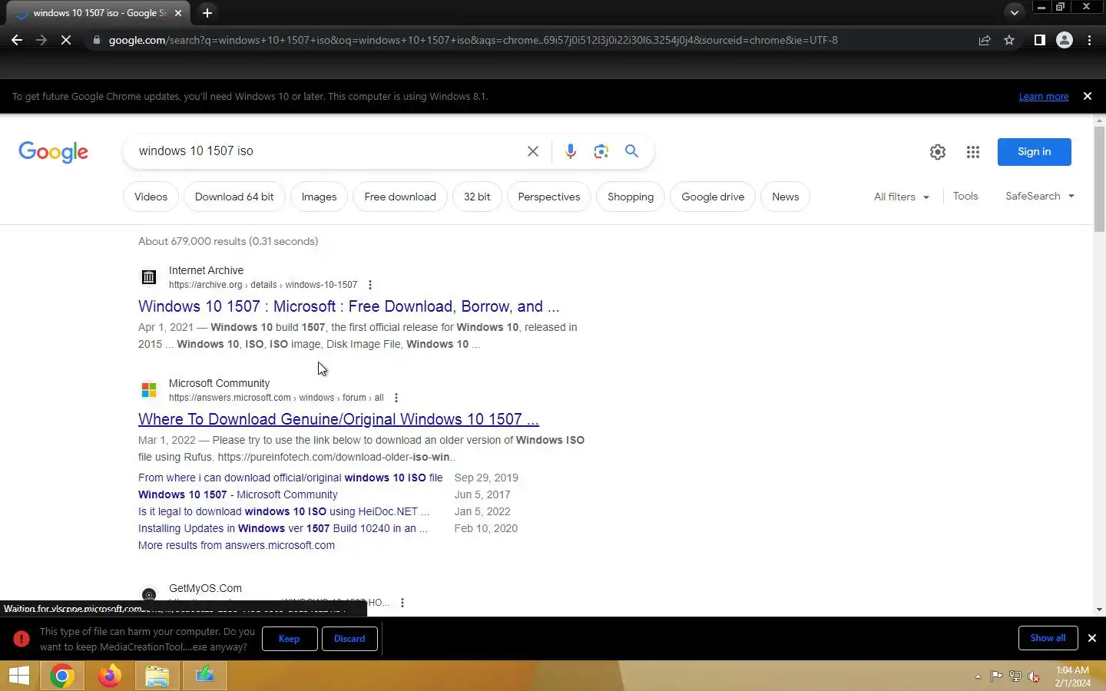Image resolution: width=1106 pixels, height=691 pixels.
Task: Open Where To Download Genuine/Original Windows result
Action: [x=339, y=419]
